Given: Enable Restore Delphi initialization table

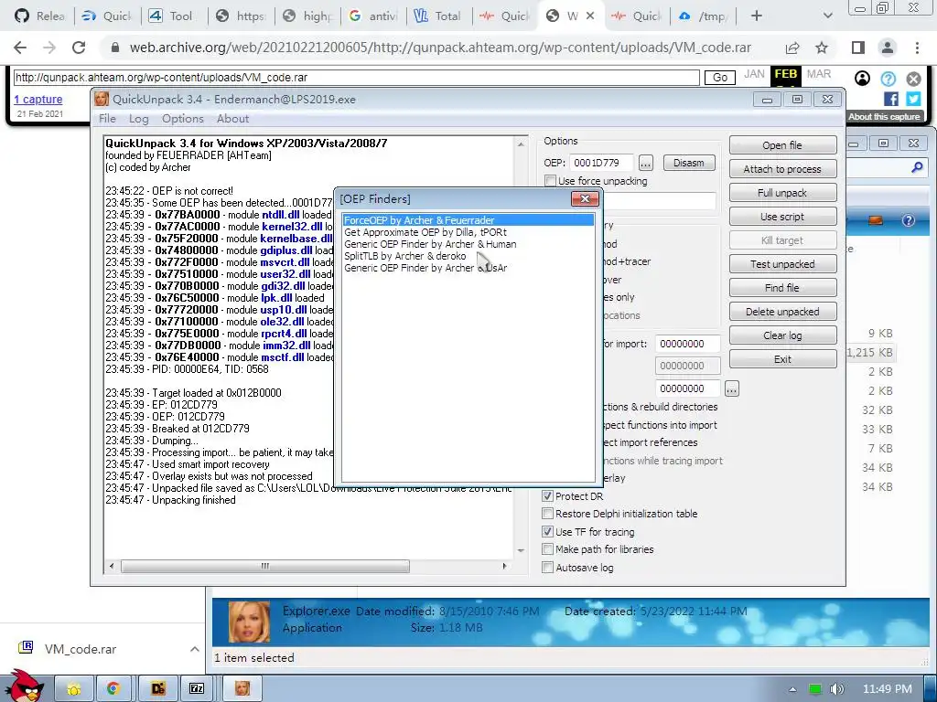Looking at the screenshot, I should pyautogui.click(x=547, y=514).
